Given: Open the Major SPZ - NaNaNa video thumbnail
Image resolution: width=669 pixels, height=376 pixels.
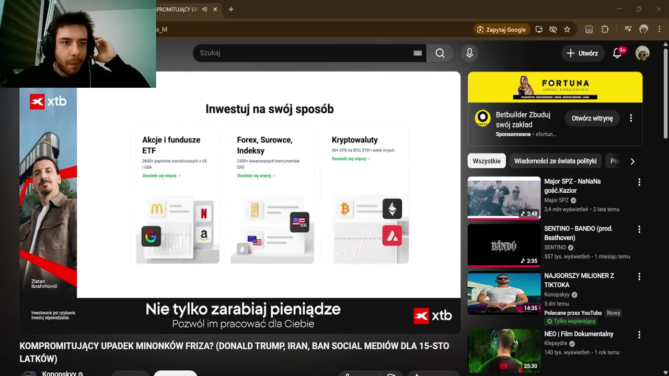Looking at the screenshot, I should click(504, 198).
